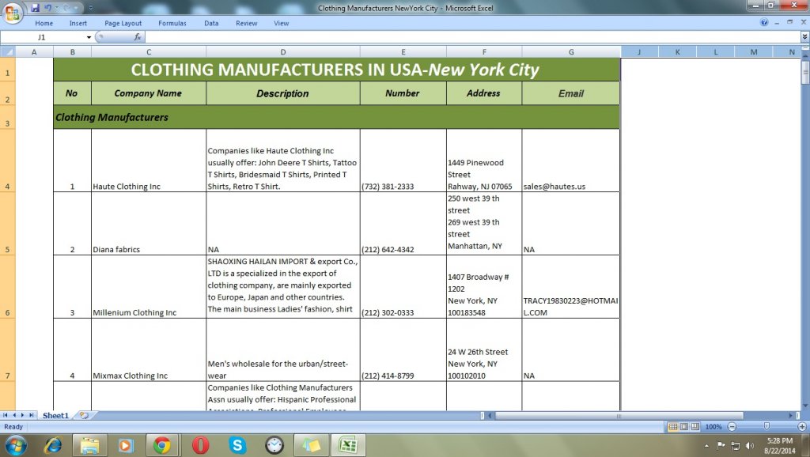Select row 6 header
The width and height of the screenshot is (810, 457).
click(x=8, y=286)
